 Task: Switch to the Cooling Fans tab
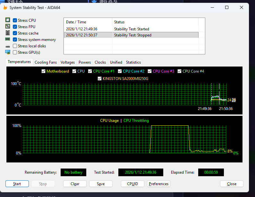tap(46, 62)
